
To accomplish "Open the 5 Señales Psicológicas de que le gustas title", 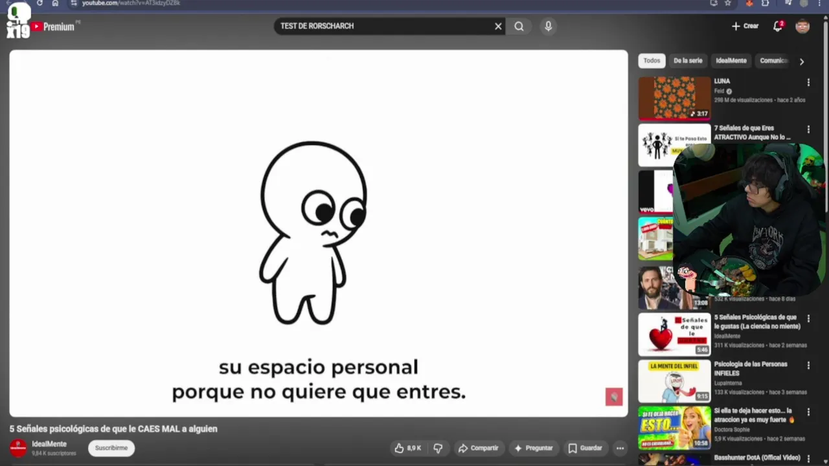I will 756,322.
